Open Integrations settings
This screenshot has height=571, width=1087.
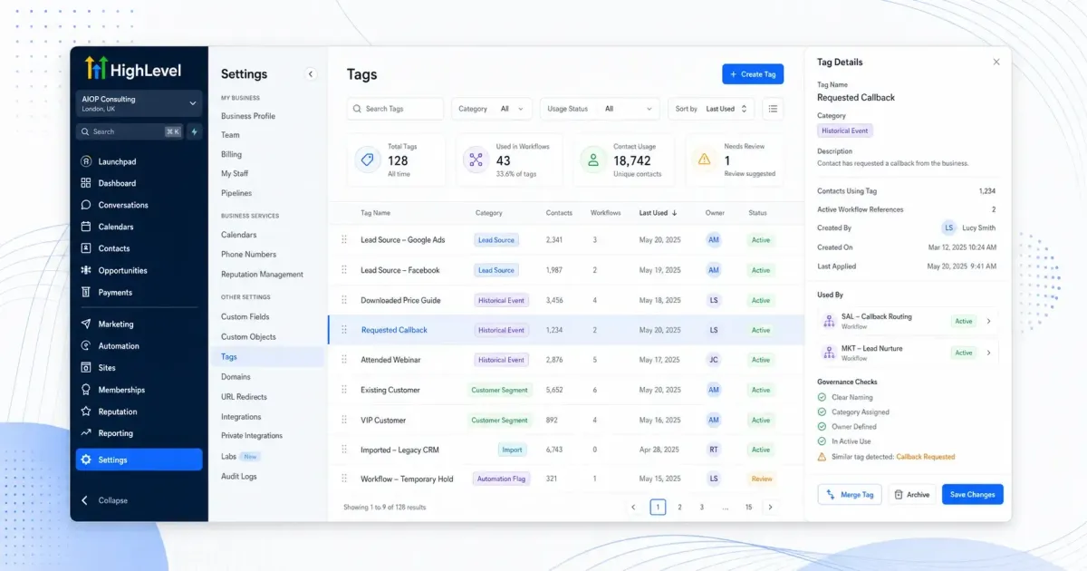coord(241,417)
